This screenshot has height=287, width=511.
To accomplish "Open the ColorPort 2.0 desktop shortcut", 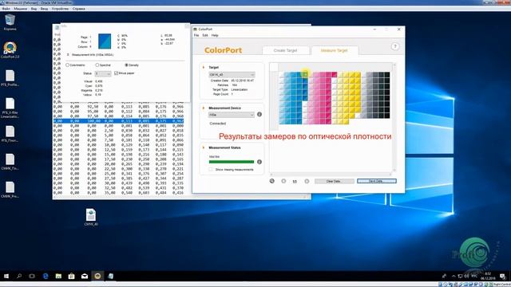I will (x=10, y=50).
